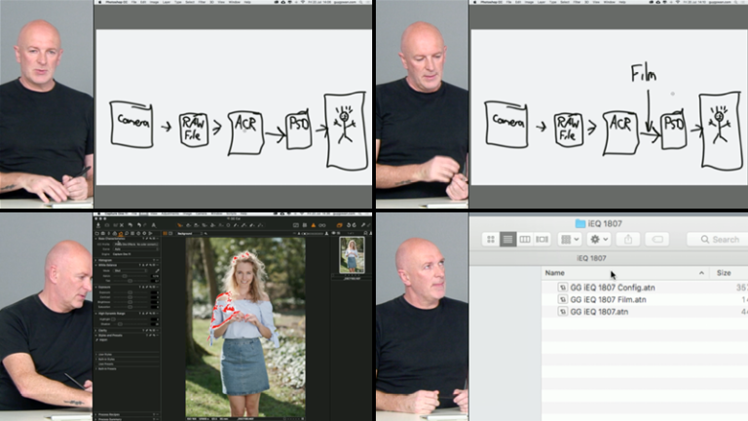748x421 pixels.
Task: Select Finder list view button
Action: tap(507, 239)
